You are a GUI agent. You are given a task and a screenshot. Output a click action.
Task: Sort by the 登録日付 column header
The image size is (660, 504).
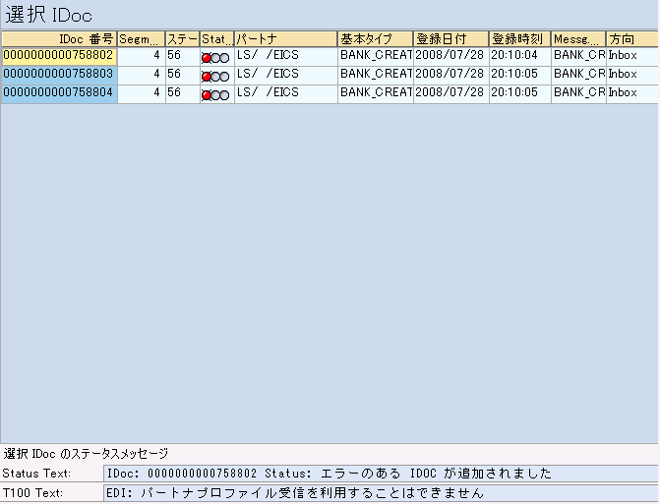pos(450,38)
